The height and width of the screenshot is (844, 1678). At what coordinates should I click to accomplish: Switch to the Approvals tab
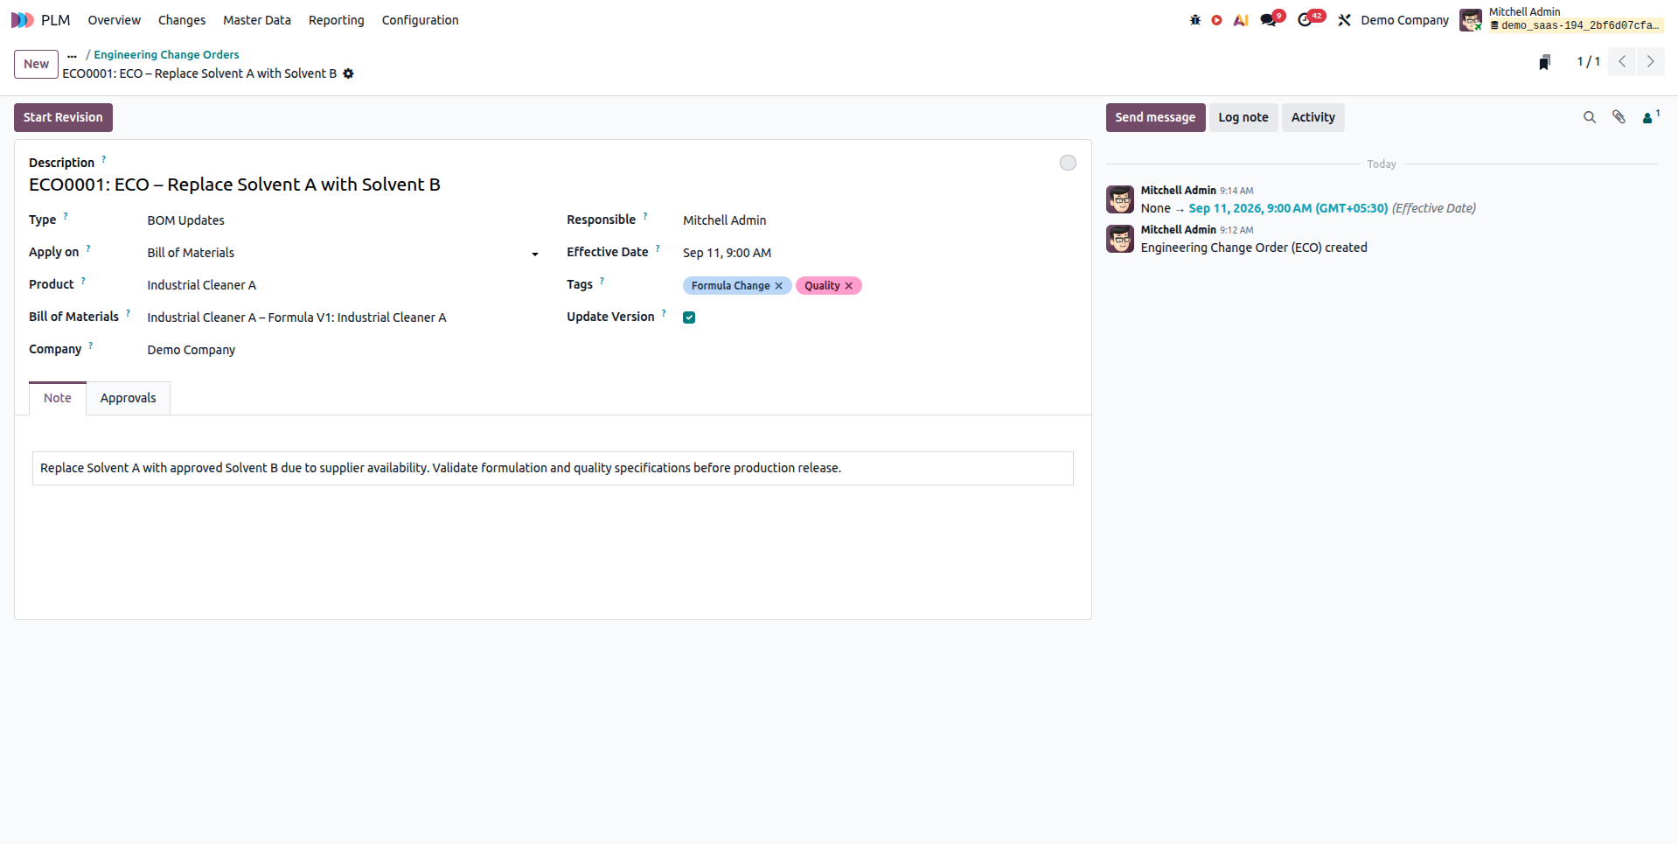128,398
